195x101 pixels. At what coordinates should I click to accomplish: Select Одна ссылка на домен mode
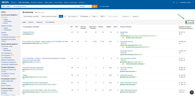[x=49, y=16]
